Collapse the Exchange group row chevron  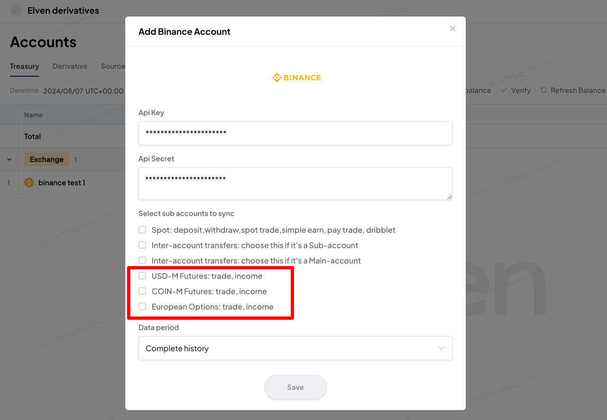9,160
